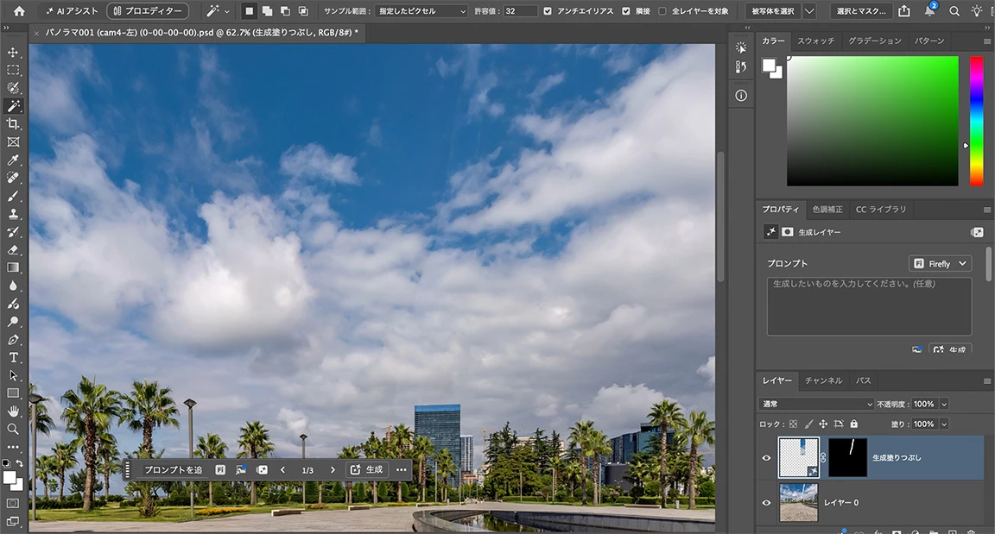Select the Zoom tool

[13, 429]
